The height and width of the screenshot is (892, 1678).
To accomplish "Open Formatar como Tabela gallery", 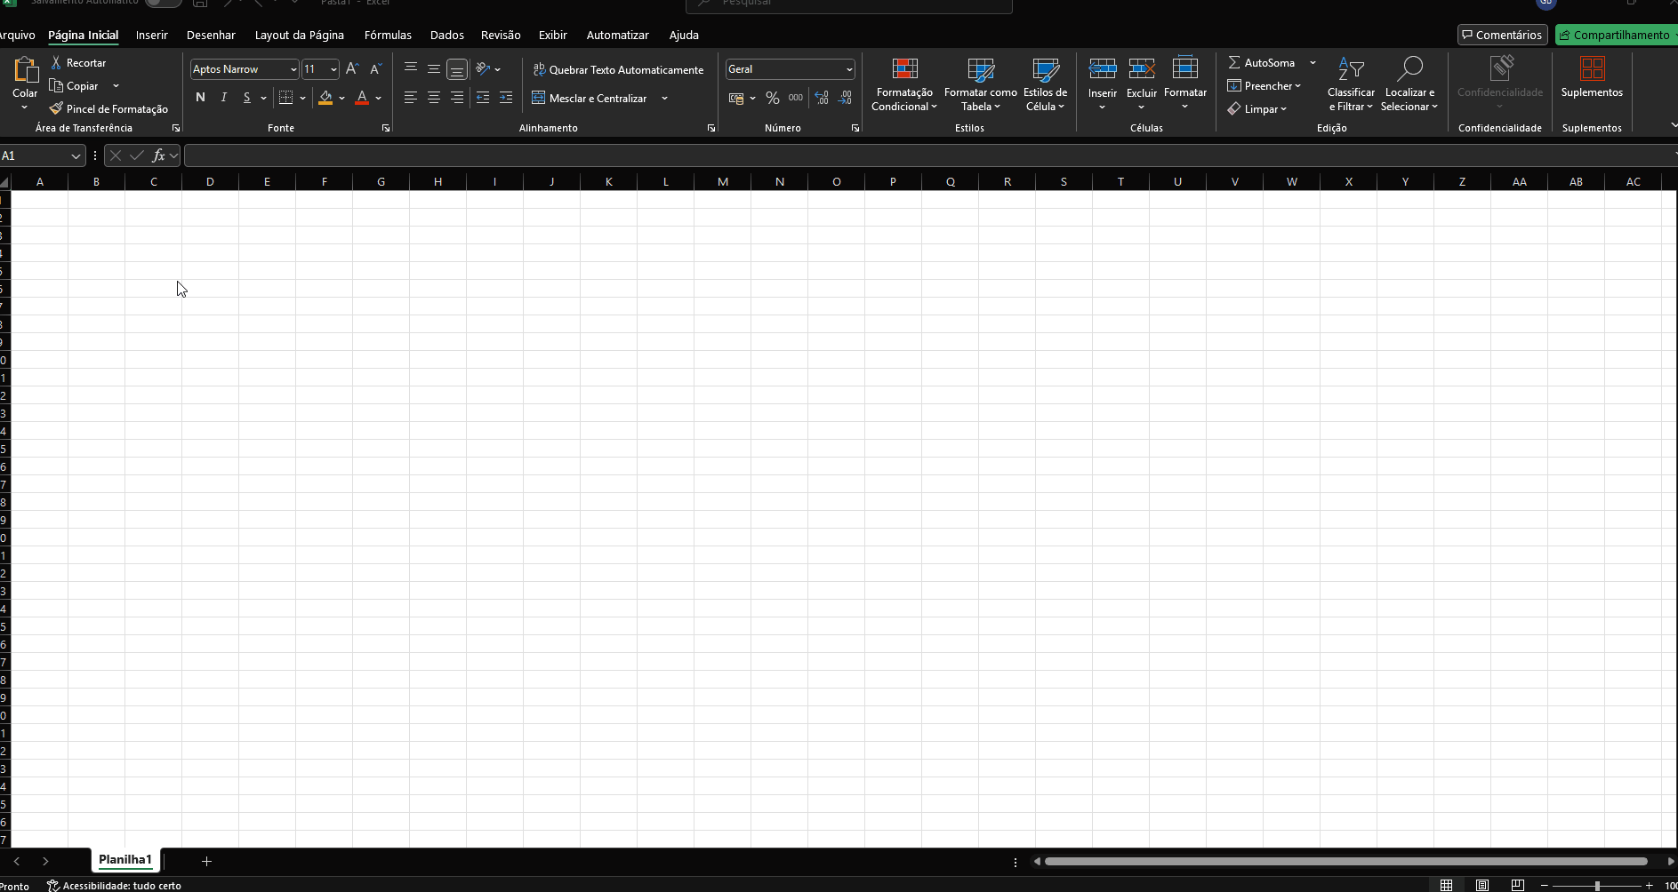I will point(980,84).
